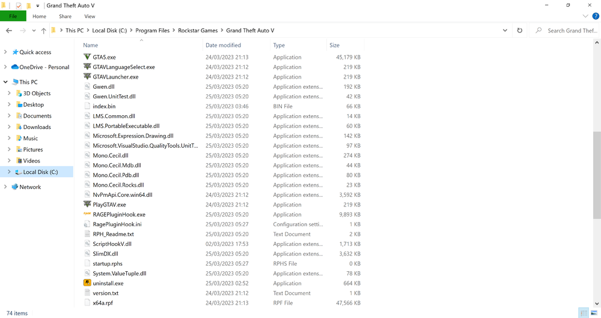Expand Quick access tree node

click(x=5, y=52)
